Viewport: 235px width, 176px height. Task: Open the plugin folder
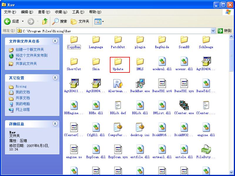140,43
